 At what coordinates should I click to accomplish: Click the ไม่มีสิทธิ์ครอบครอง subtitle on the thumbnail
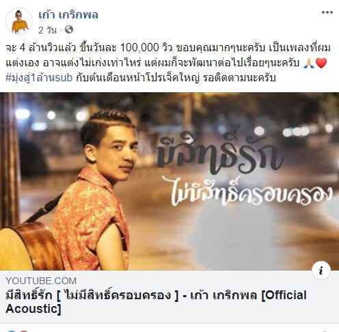pos(252,193)
